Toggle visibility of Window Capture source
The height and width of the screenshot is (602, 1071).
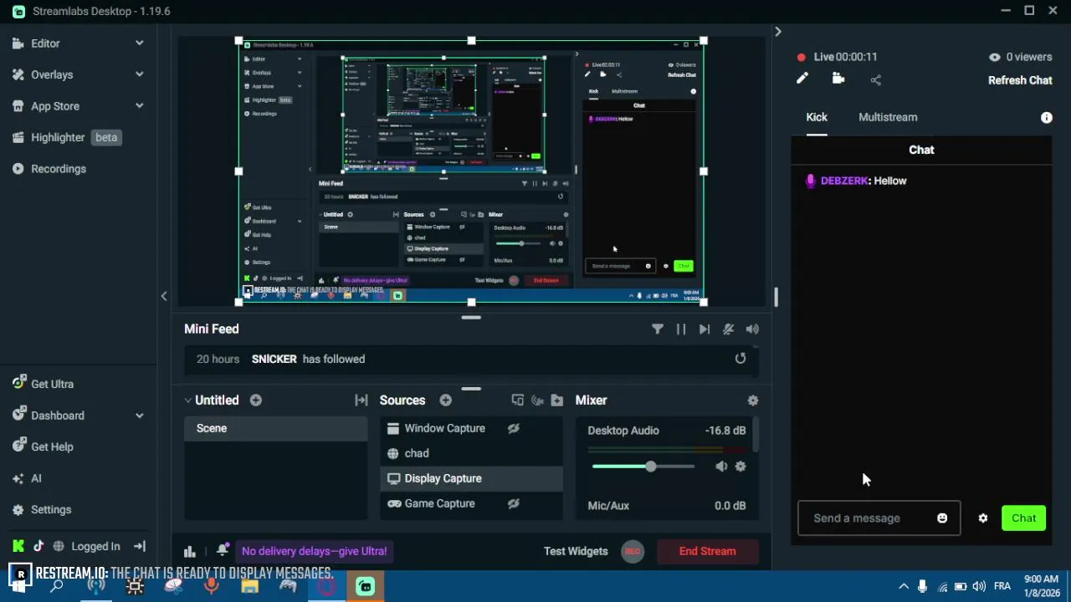coord(514,428)
